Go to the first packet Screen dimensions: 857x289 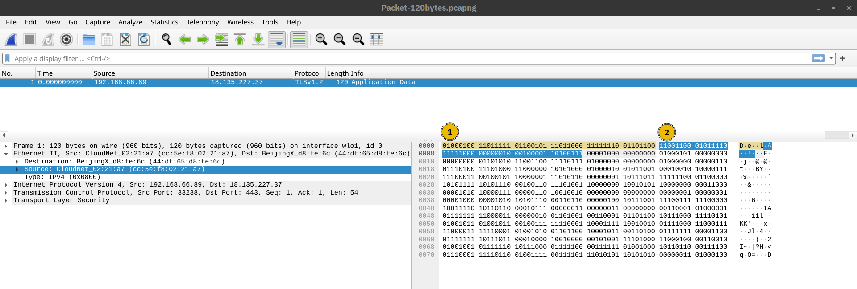(x=240, y=40)
